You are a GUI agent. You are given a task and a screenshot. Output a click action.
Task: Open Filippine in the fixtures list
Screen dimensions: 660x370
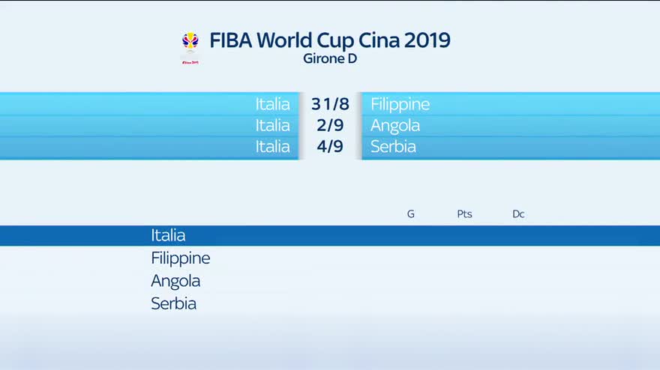(400, 104)
